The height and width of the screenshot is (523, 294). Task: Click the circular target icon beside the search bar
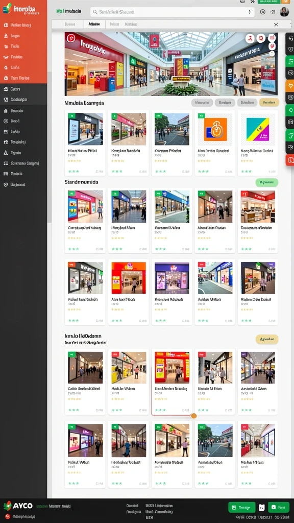(x=263, y=12)
